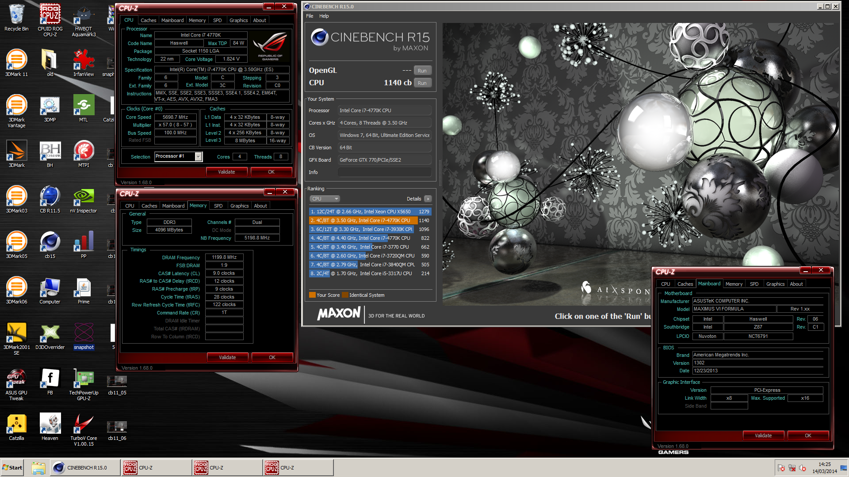The image size is (849, 477).
Task: Open nV Inspector desktop shortcut
Action: pos(84,200)
